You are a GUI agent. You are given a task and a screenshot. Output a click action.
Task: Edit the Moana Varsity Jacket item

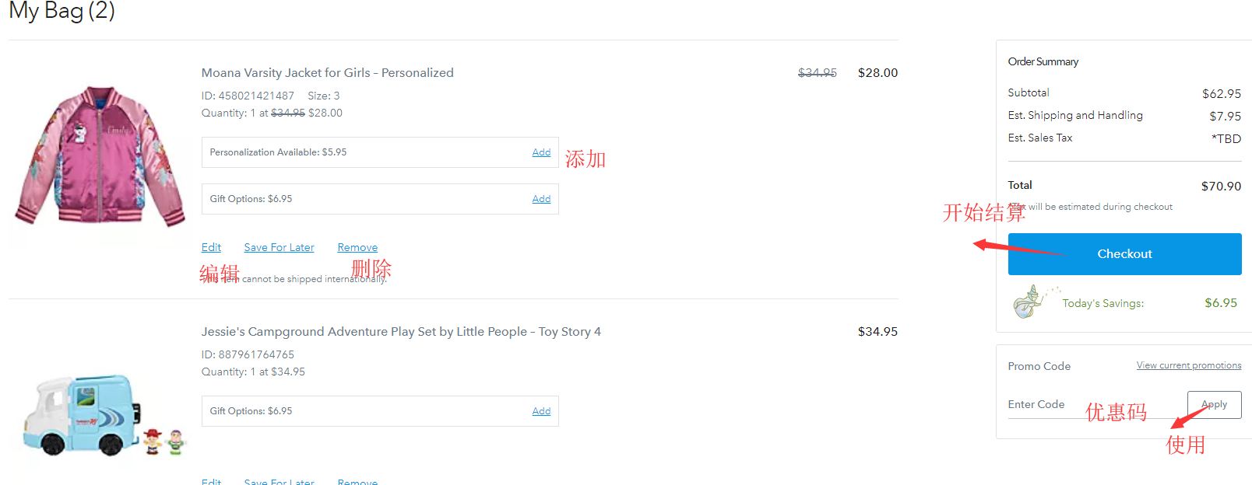click(211, 247)
